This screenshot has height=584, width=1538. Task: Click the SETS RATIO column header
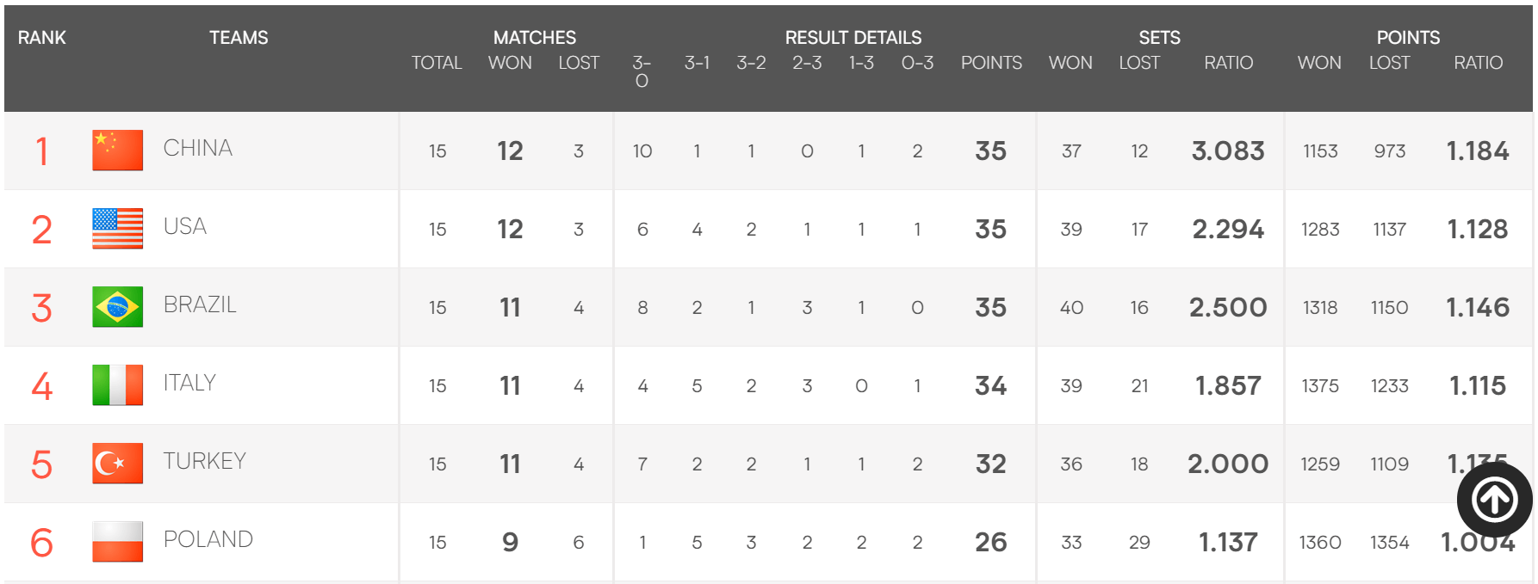click(1228, 63)
